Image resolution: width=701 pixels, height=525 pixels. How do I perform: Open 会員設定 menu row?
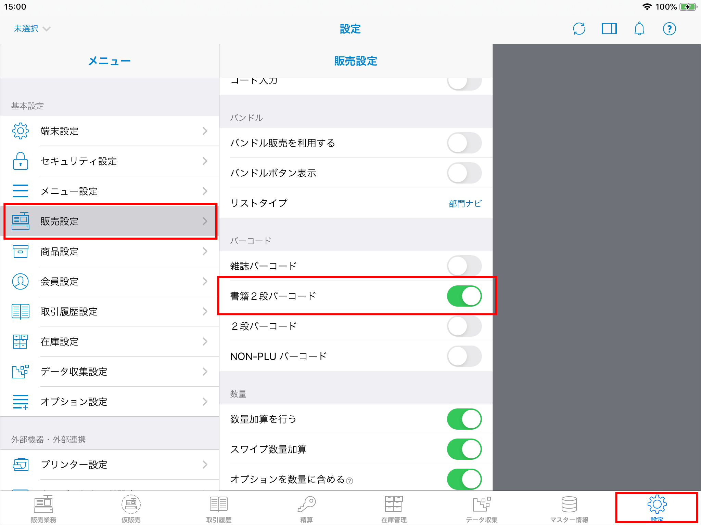point(110,281)
